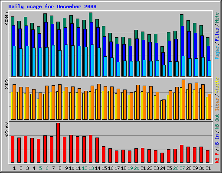
Task: Select the 40345 axis value
Action: pos(7,18)
